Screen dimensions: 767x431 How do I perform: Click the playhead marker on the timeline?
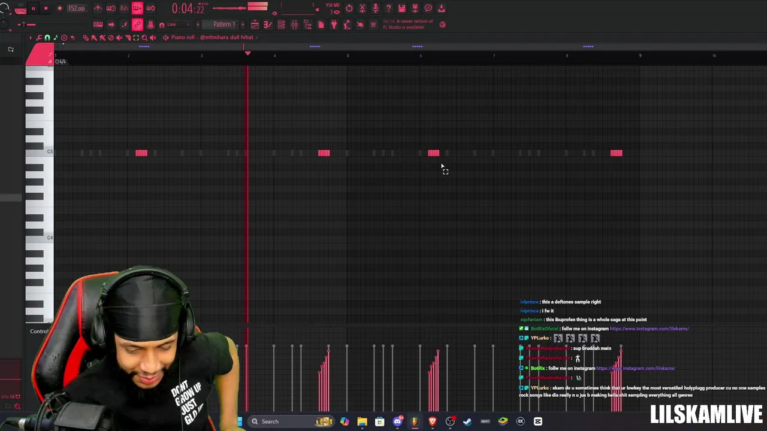pos(247,54)
